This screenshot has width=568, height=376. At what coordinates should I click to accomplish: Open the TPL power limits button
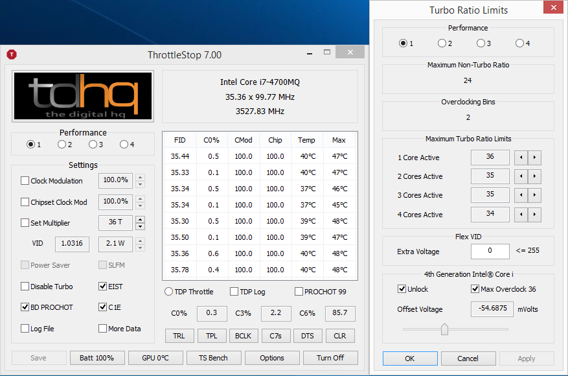212,336
